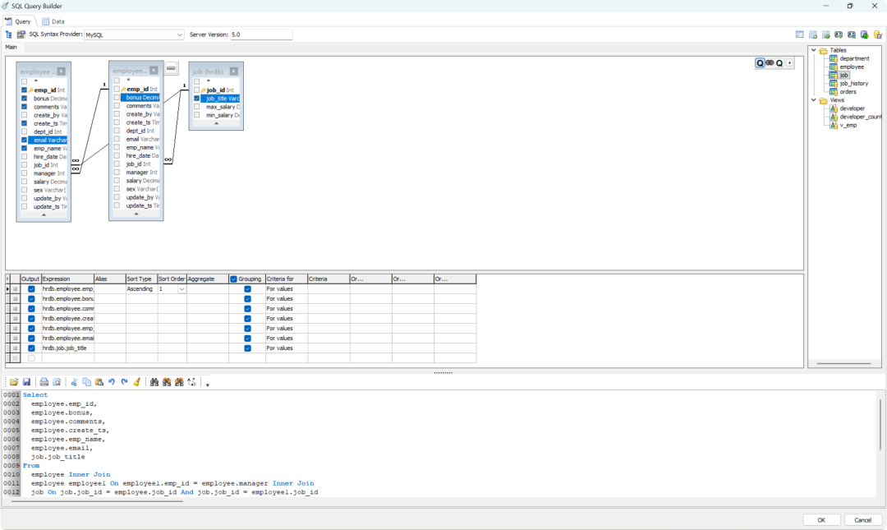Select department table in the tree
Screen dimensions: 887x530
tap(854, 58)
